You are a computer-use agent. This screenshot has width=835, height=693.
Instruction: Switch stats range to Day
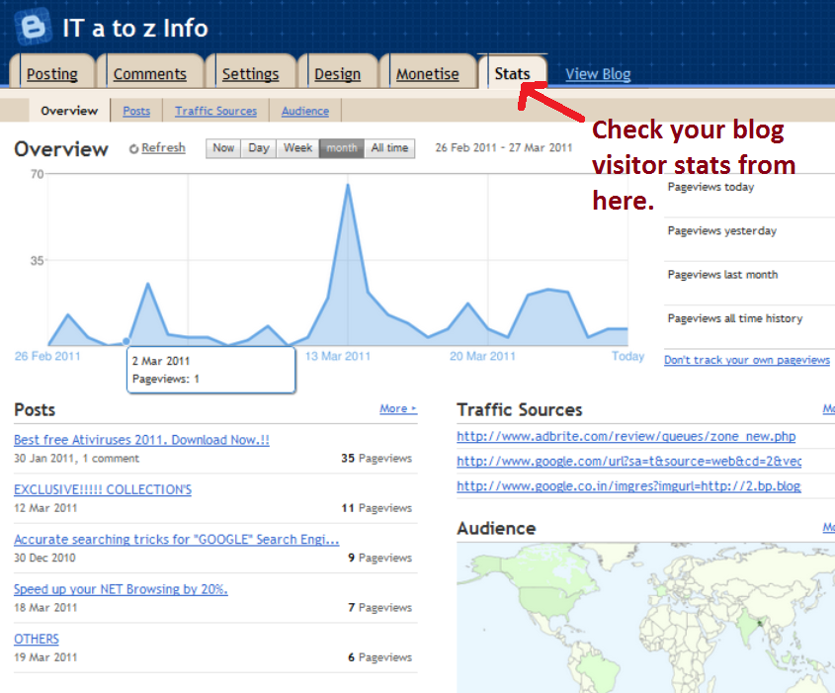point(259,148)
